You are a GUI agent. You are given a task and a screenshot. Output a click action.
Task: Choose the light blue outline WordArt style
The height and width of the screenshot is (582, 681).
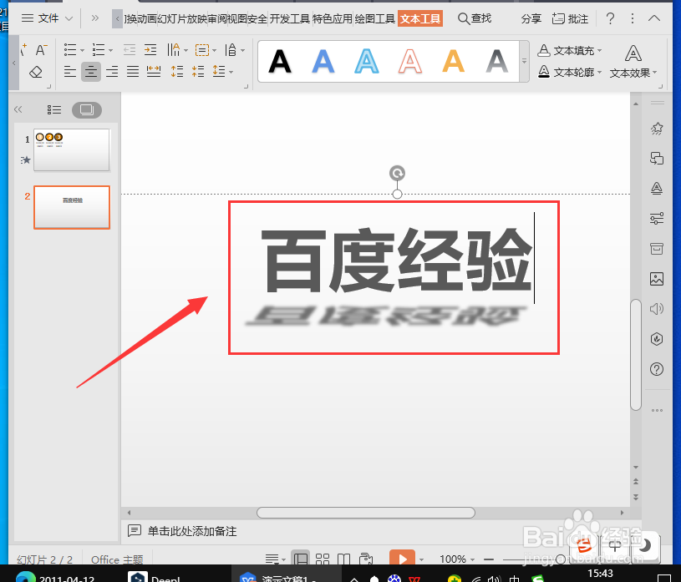point(367,61)
